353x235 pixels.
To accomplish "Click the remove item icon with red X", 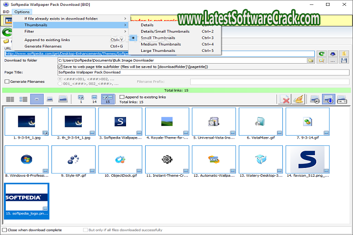I will (284, 99).
